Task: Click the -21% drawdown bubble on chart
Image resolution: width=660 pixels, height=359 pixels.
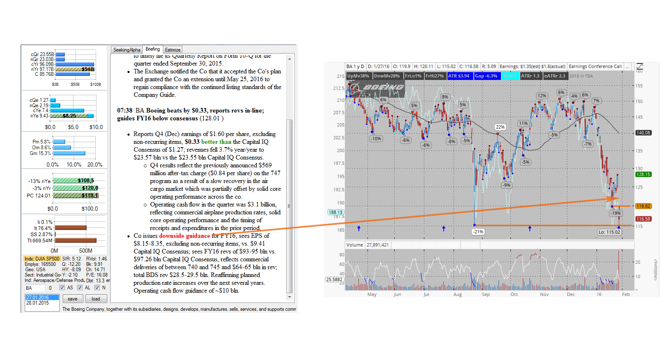Action: tap(478, 232)
